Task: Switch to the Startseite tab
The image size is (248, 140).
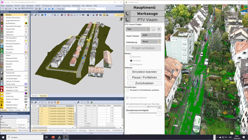Action: [35, 96]
